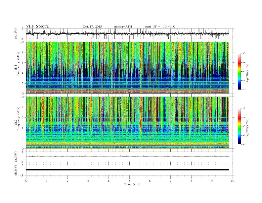Click the "ch.1(V)" waveform axis label

16,34
